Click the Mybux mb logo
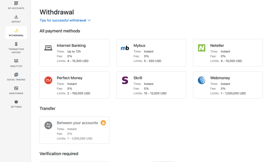 [x=125, y=48]
